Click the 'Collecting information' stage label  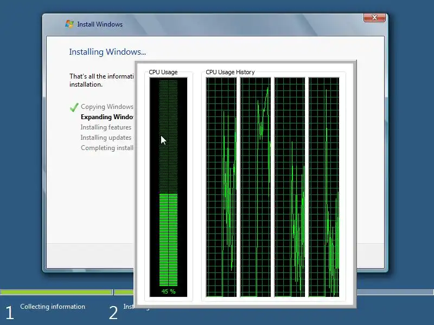click(53, 307)
